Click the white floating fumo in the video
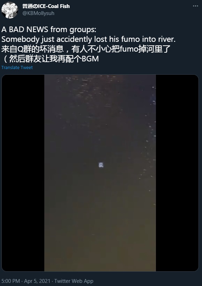Screen dimensions: 202x286 (101, 165)
